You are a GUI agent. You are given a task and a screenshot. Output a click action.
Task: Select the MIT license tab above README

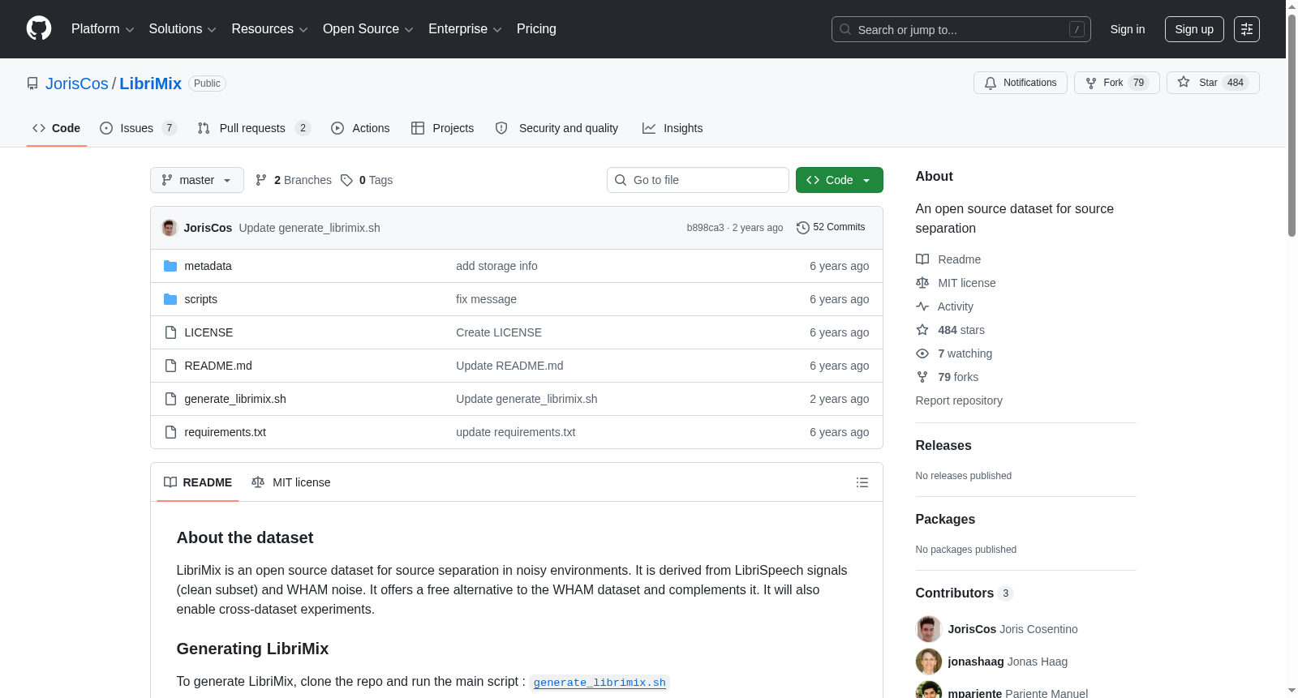pyautogui.click(x=291, y=482)
